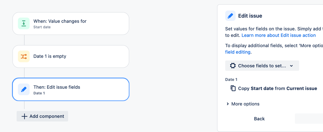
Task: Open the field editing link
Action: 238,52
